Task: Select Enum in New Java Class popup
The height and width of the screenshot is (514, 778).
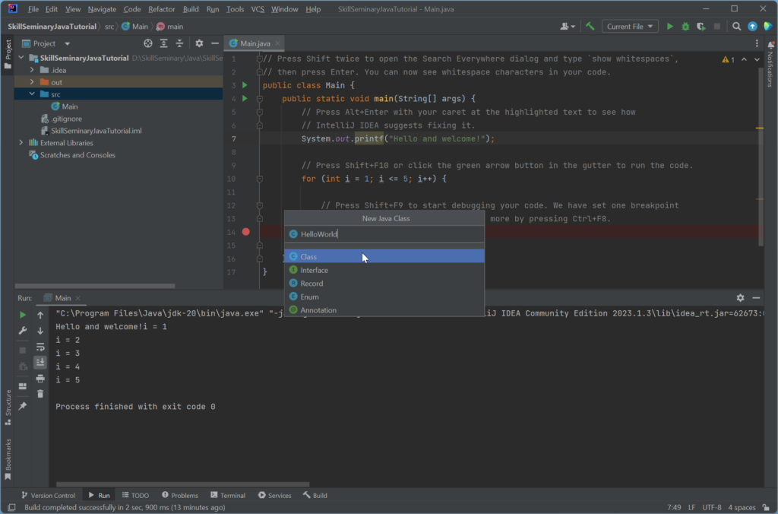Action: (x=384, y=297)
